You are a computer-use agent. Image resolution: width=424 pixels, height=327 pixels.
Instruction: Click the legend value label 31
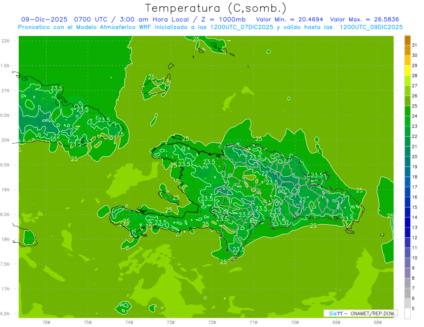click(x=415, y=45)
